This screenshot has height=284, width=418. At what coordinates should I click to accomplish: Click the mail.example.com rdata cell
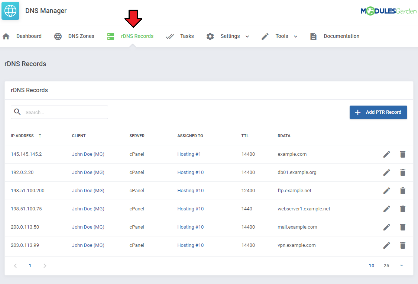(298, 227)
